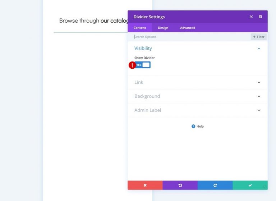This screenshot has width=276, height=201.
Task: Select the divider line on the page
Action: pyautogui.click(x=90, y=32)
